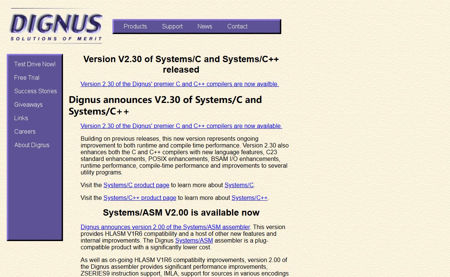Open the Systems/ASM version 2.00 announcement link
The image size is (450, 277).
tap(165, 227)
